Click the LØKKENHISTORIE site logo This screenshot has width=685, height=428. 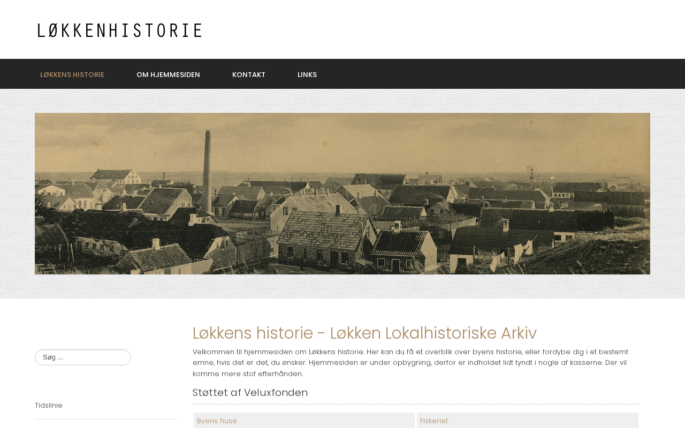[x=119, y=30]
